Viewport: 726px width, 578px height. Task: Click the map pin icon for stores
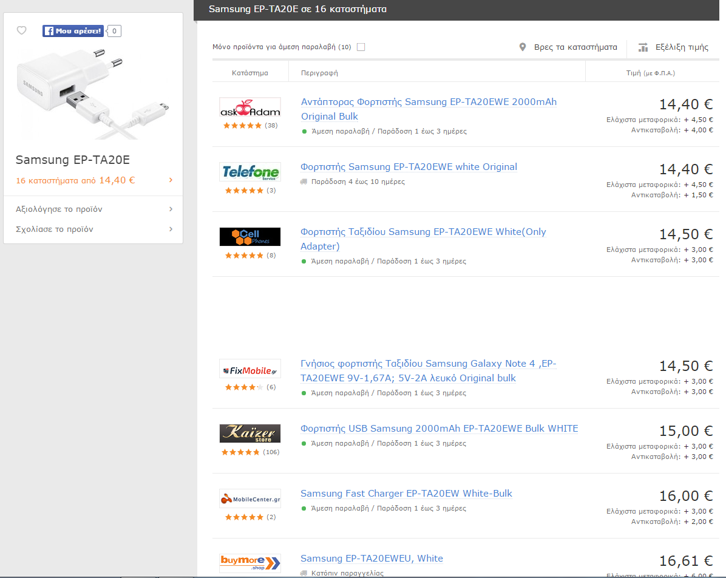[x=523, y=47]
